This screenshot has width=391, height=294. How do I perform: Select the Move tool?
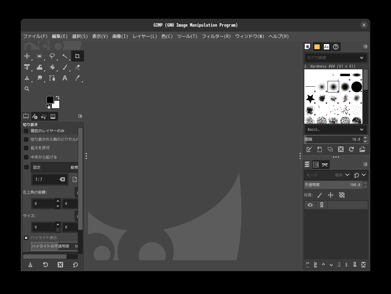pyautogui.click(x=27, y=56)
